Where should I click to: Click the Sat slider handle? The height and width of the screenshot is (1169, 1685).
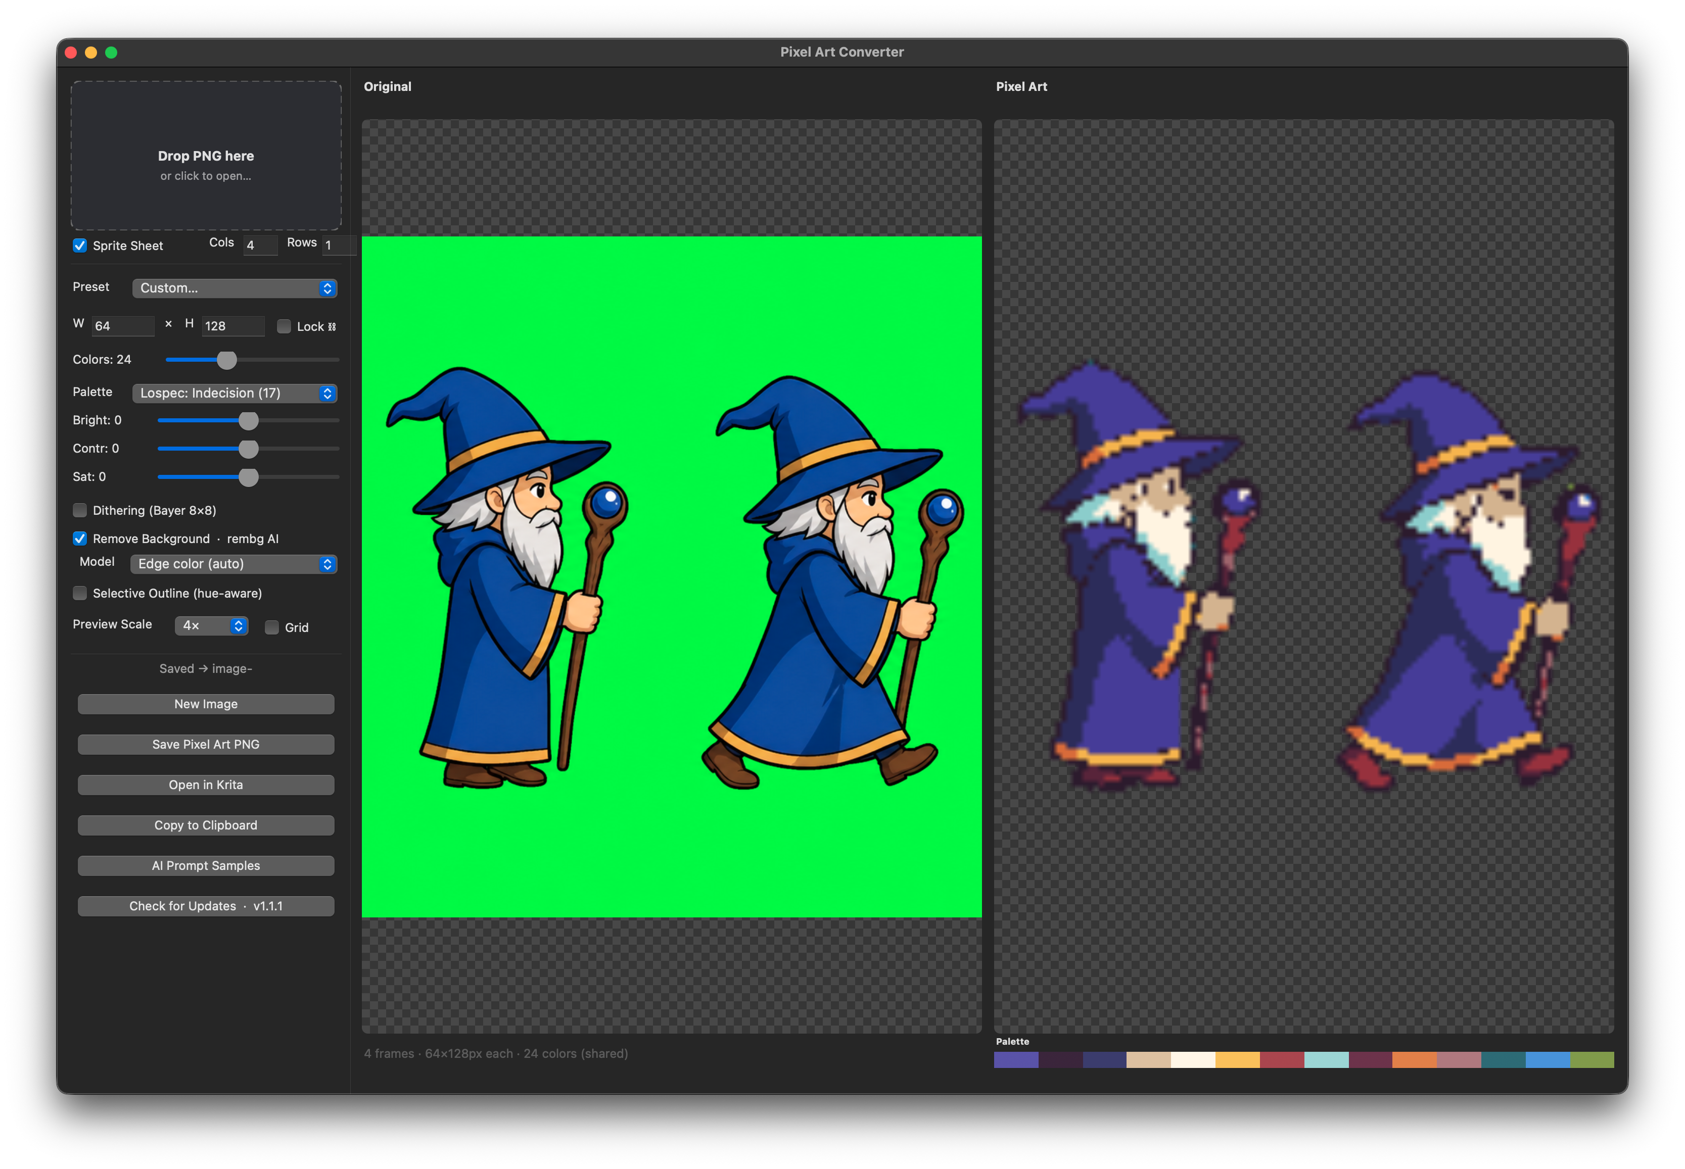coord(248,477)
